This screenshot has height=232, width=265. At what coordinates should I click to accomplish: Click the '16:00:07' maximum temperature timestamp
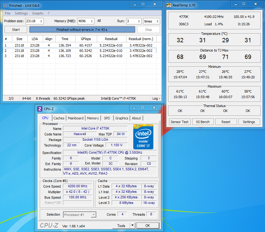click(x=226, y=97)
